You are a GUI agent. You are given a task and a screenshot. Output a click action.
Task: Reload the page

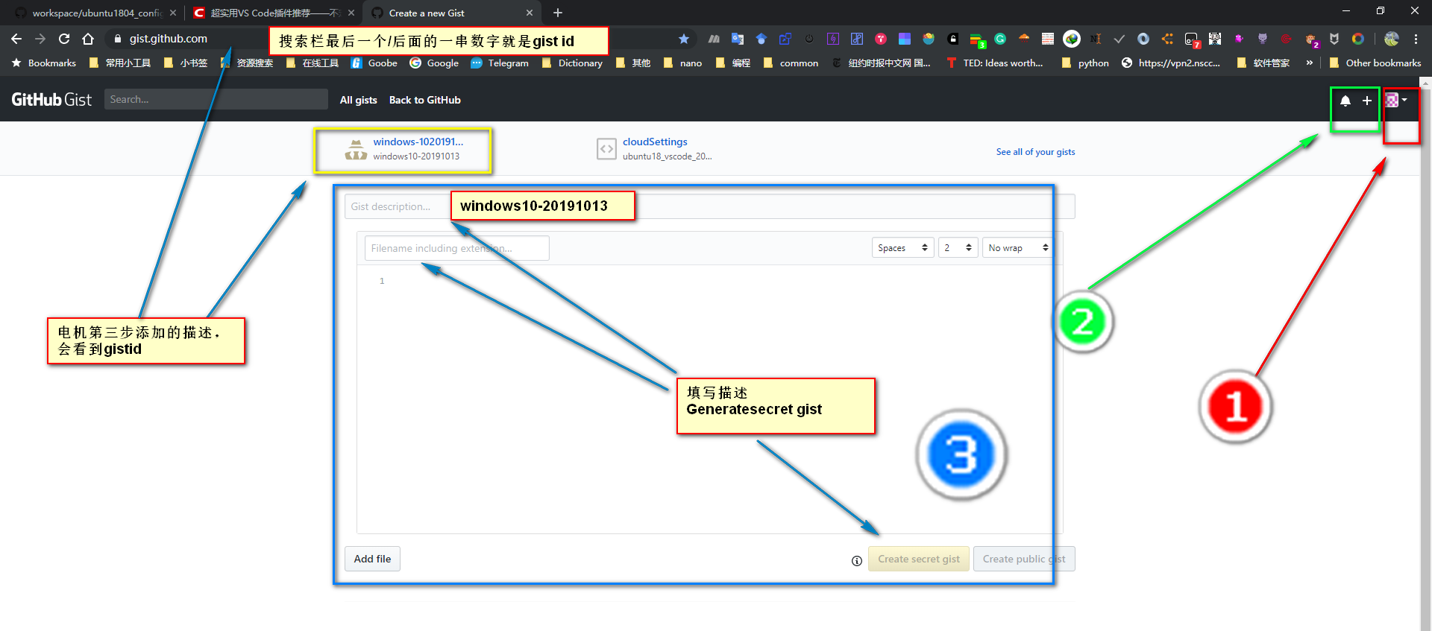[64, 39]
